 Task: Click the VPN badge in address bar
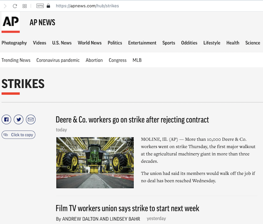pos(40,6)
